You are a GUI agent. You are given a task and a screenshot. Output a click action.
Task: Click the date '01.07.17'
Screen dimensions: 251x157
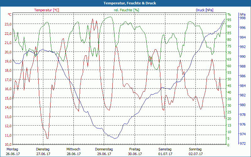coord(165,154)
